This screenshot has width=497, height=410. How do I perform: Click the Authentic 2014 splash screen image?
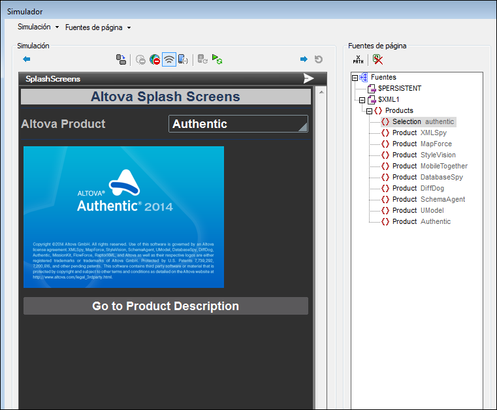pyautogui.click(x=123, y=217)
